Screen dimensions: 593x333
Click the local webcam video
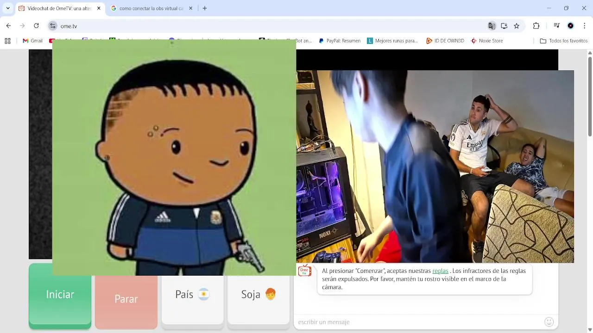coord(435,166)
